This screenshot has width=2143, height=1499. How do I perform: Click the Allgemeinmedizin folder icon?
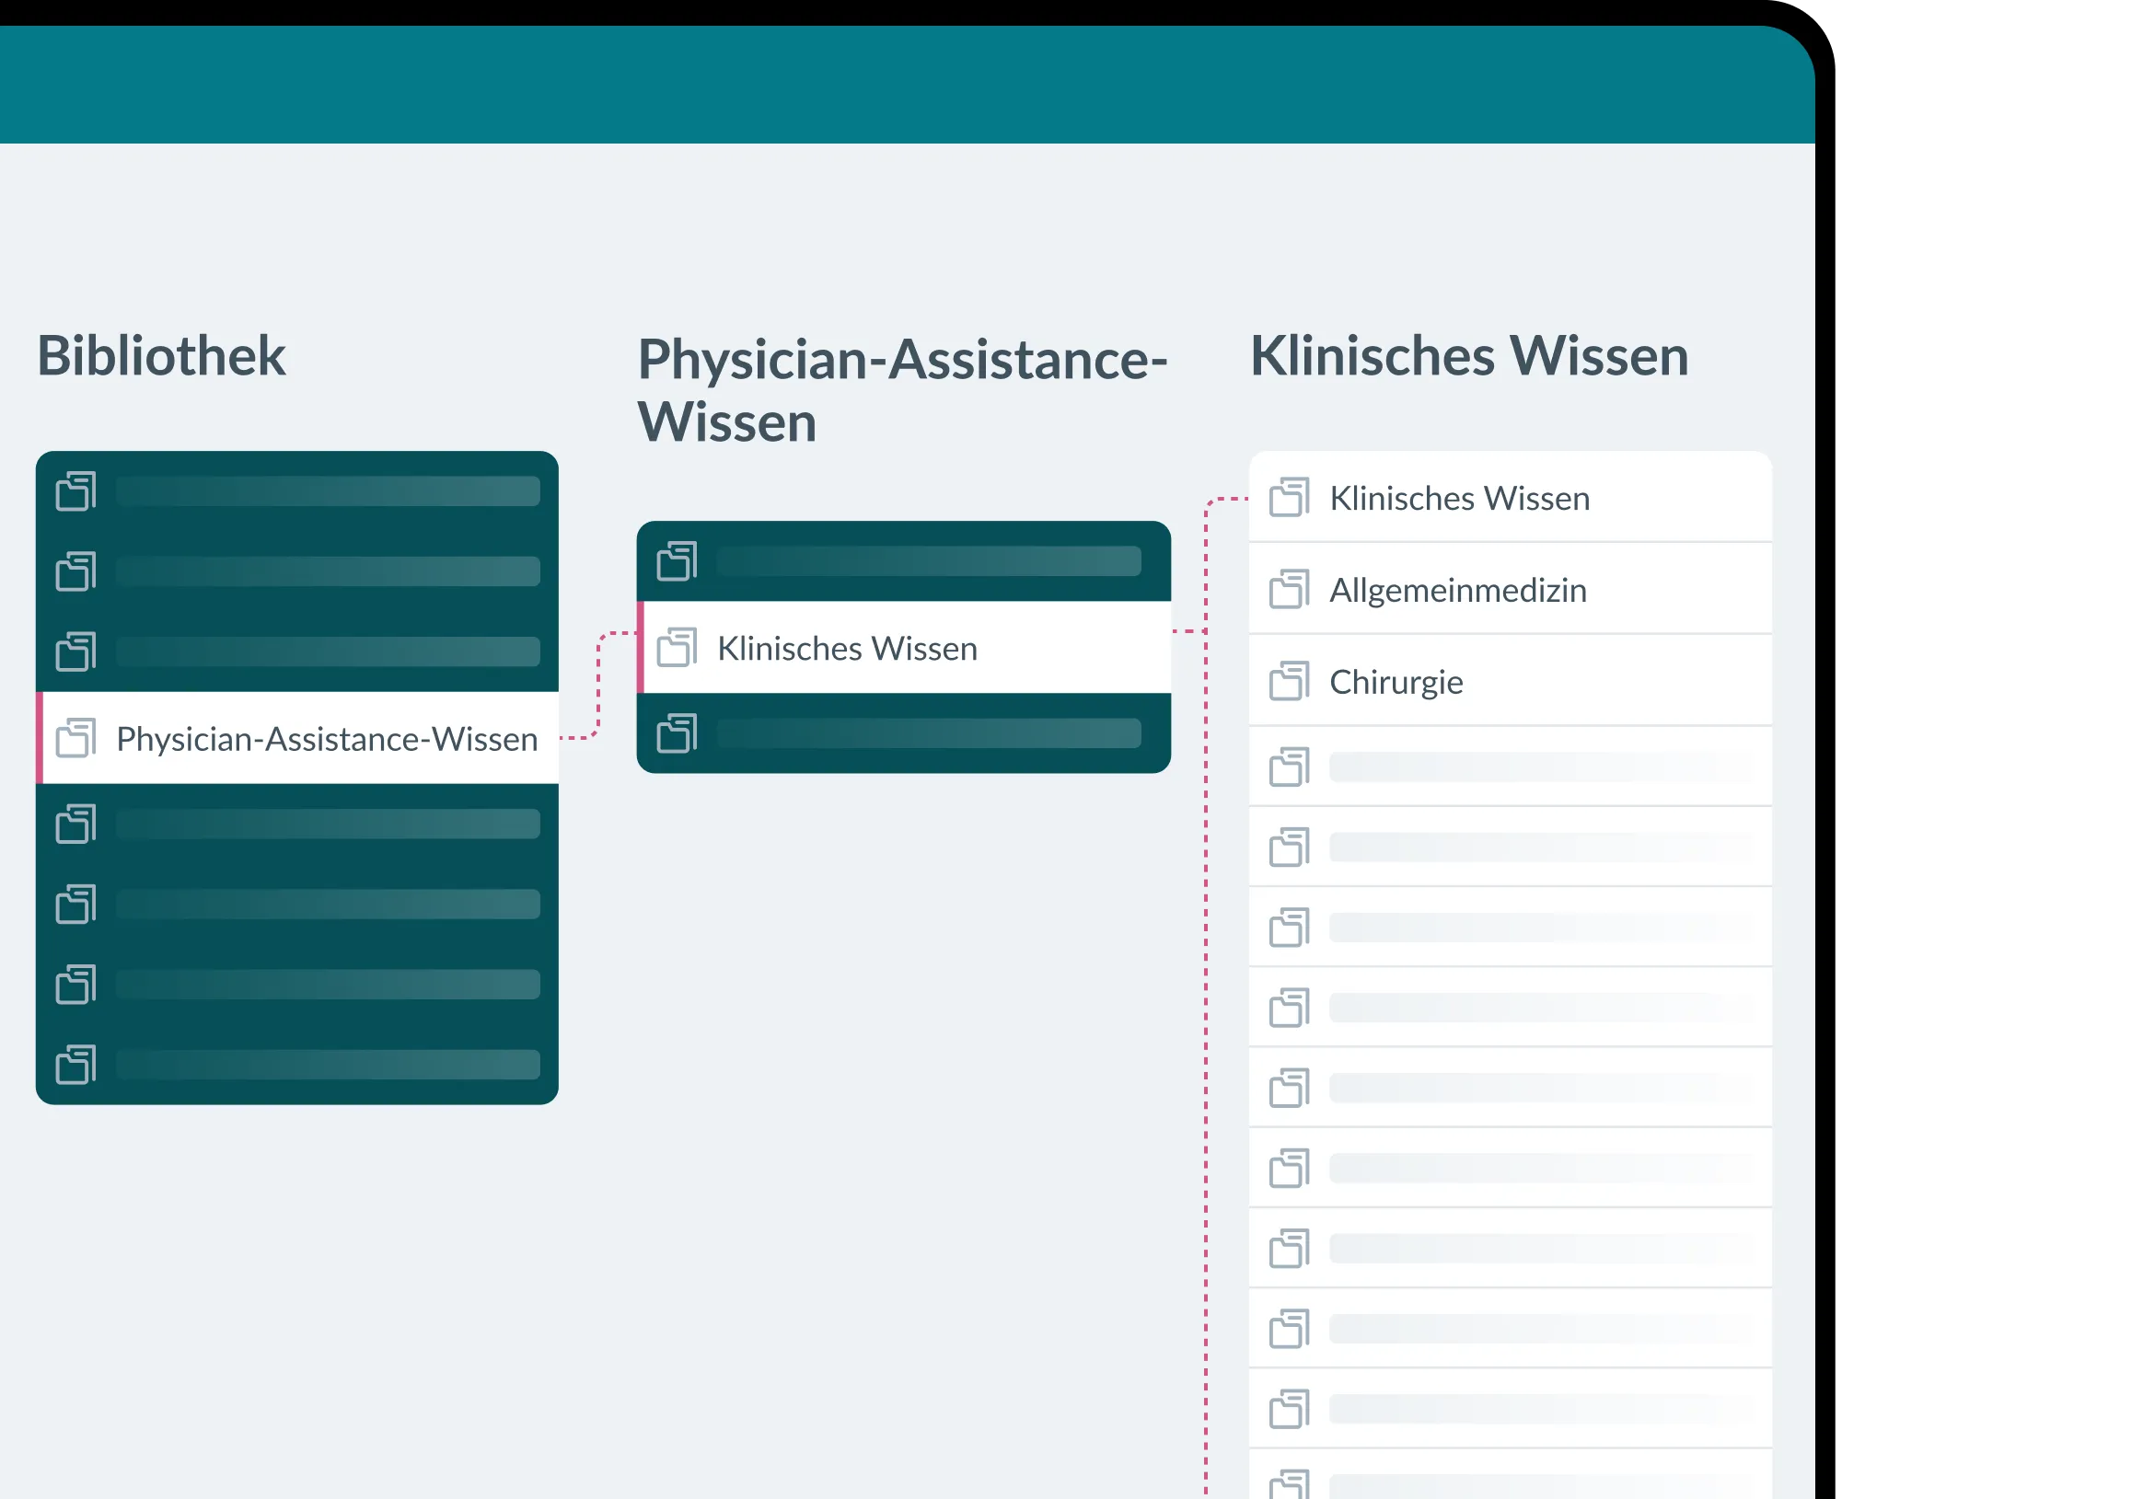click(1289, 590)
